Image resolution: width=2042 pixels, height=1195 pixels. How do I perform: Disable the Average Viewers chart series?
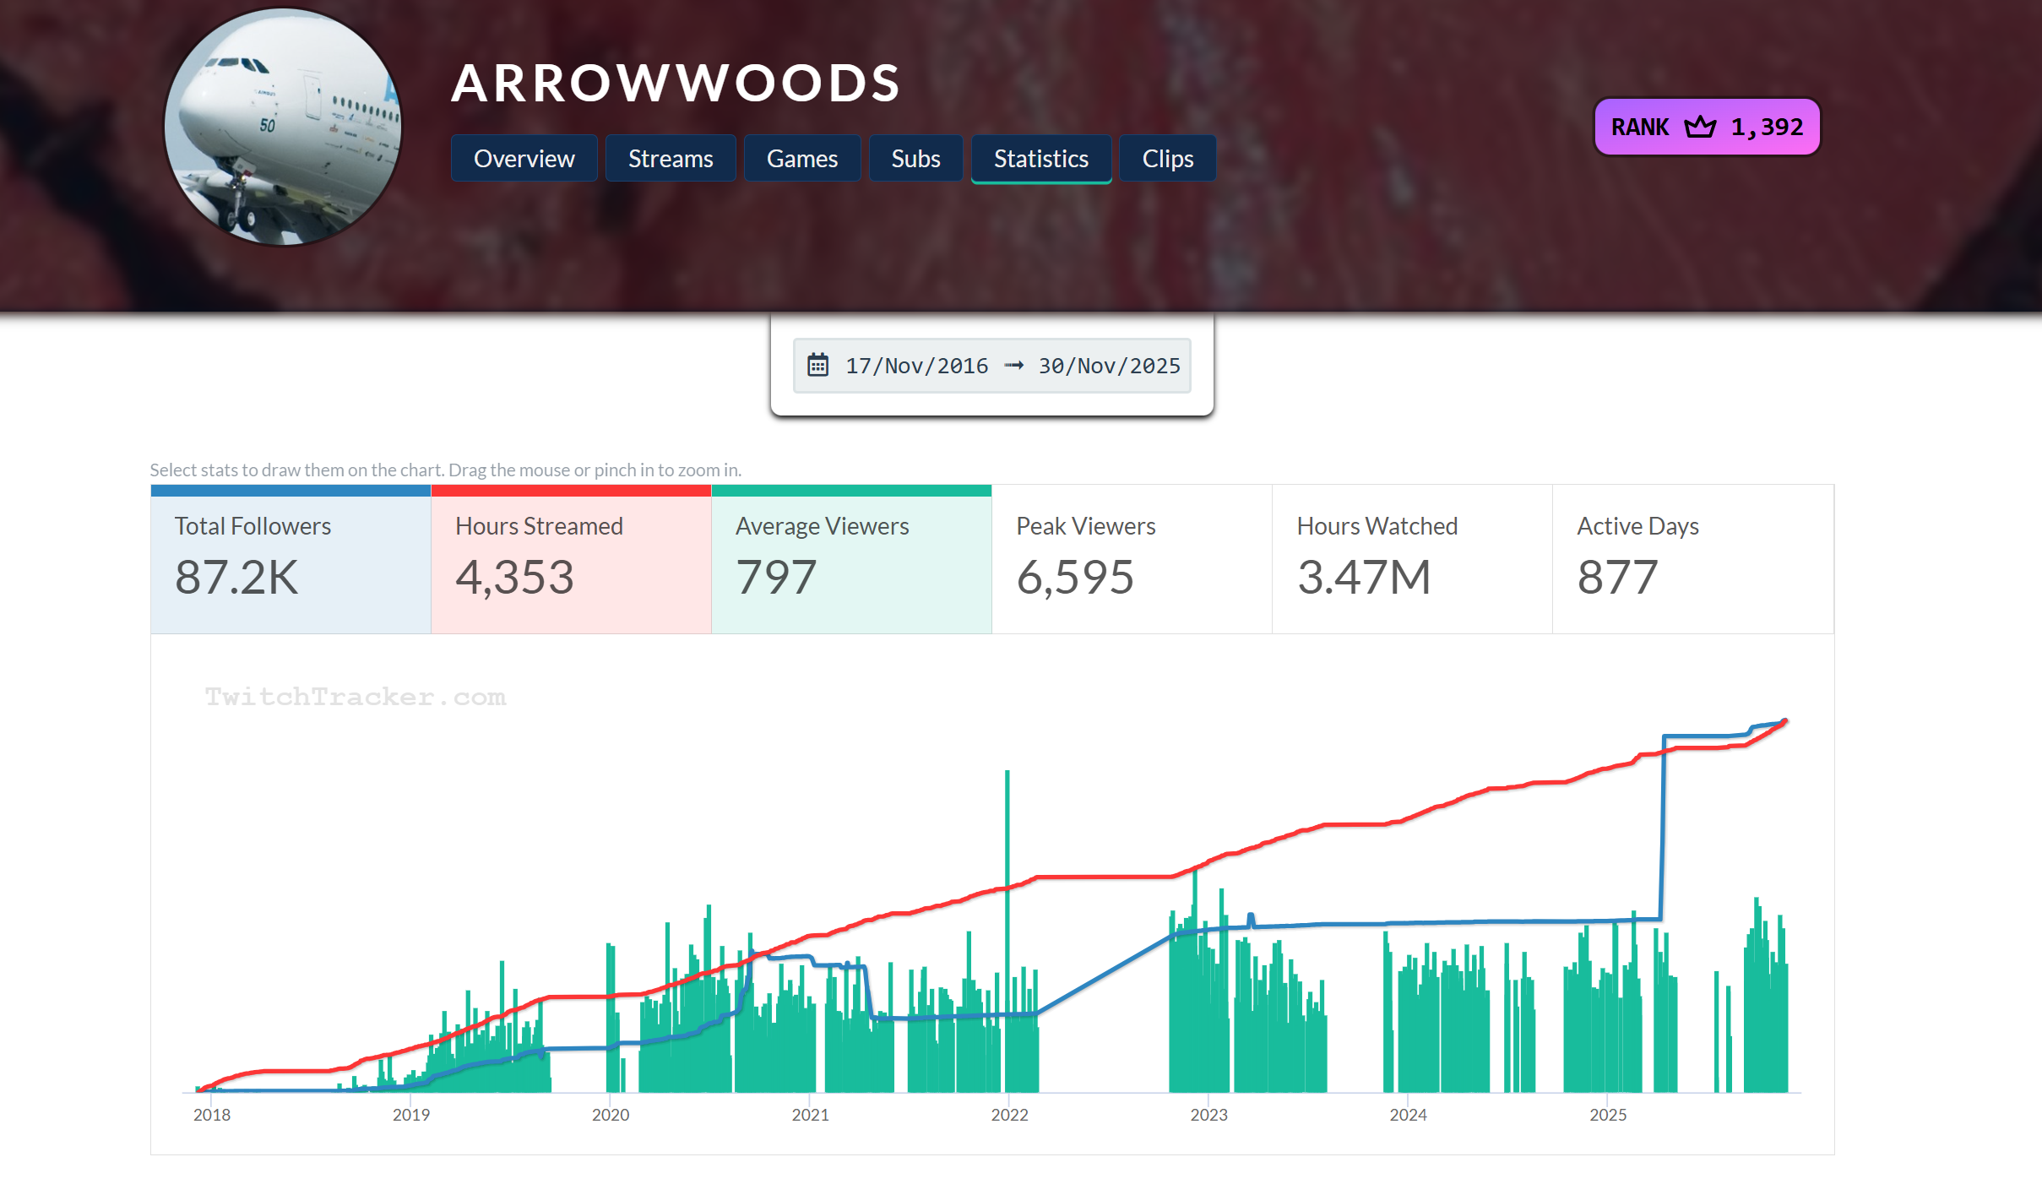coord(851,559)
